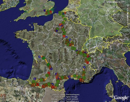The height and width of the screenshot is (102, 130).
Task: Pan the map down with the down arrow
Action: click(114, 19)
